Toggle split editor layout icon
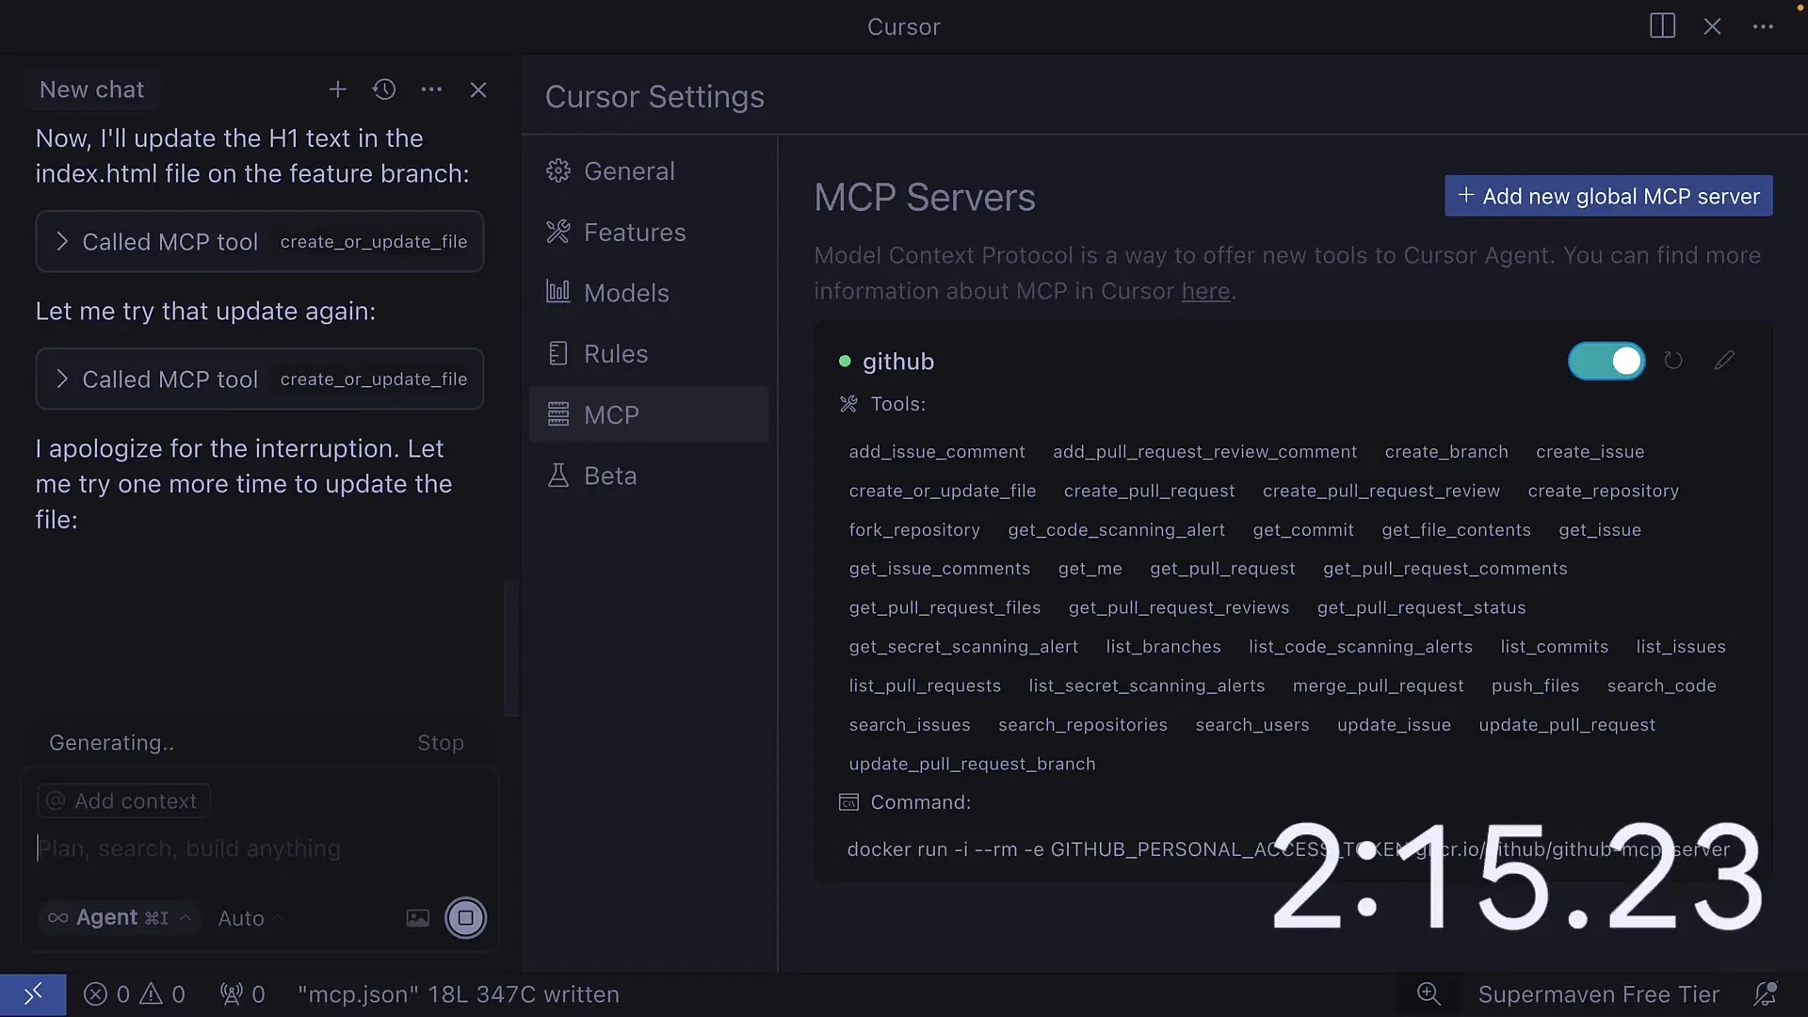Screen dimensions: 1808x1017 (1663, 26)
